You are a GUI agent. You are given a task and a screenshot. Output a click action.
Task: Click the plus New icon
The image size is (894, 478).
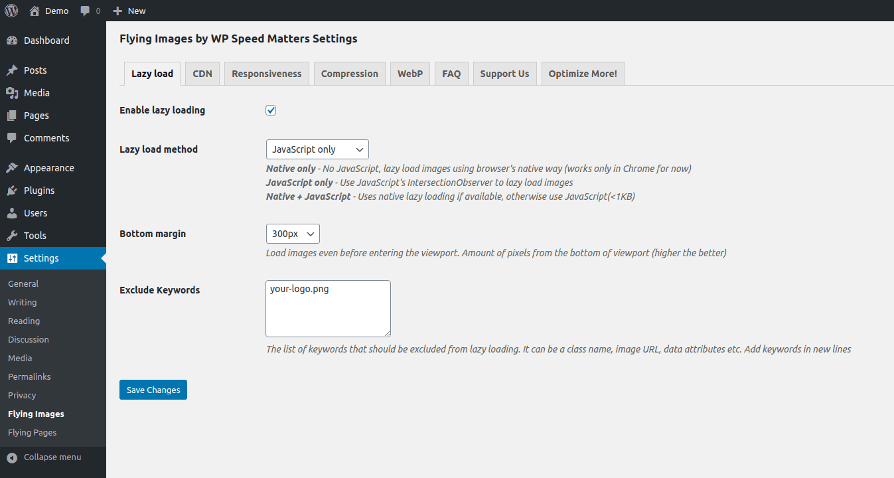click(117, 11)
